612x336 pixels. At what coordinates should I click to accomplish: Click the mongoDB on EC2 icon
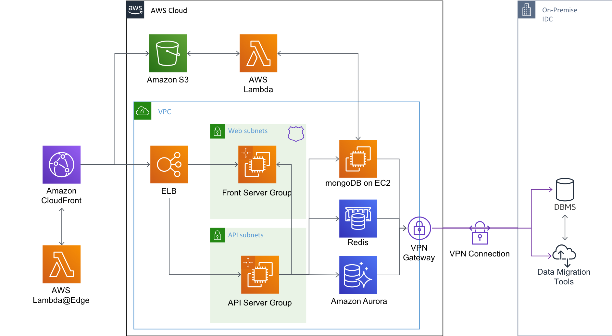[358, 159]
